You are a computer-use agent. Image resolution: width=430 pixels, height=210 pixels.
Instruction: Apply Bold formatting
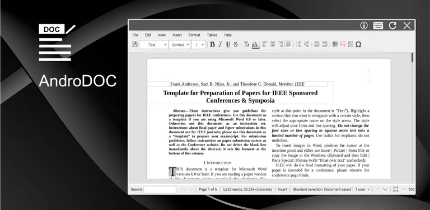pos(212,44)
